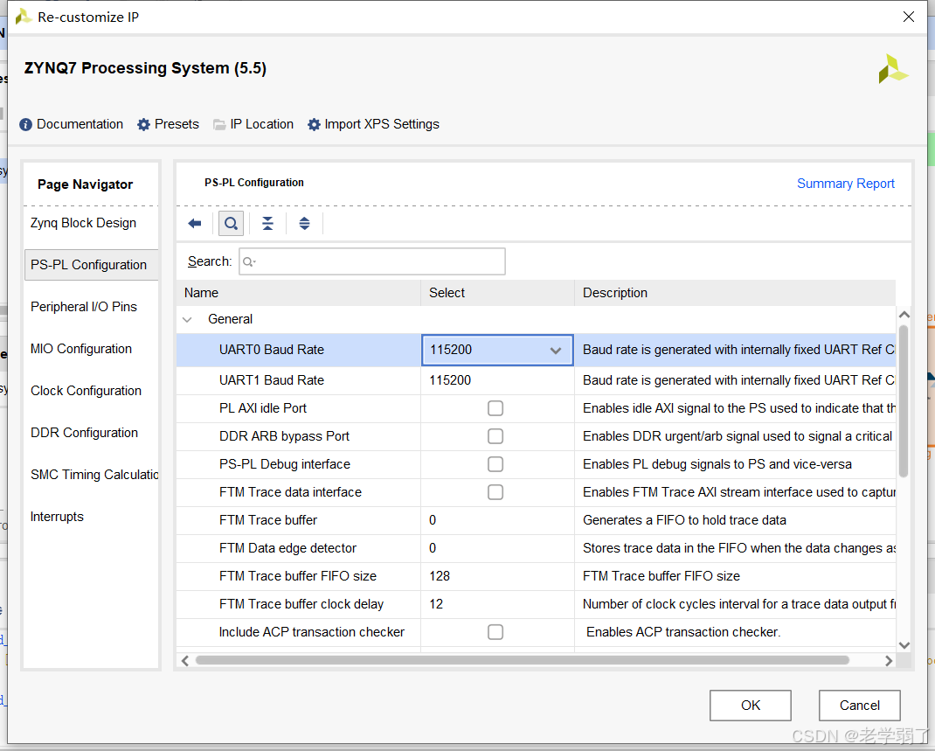Select the DDR ARB bypass Port row name
This screenshot has height=751, width=935.
pos(284,436)
